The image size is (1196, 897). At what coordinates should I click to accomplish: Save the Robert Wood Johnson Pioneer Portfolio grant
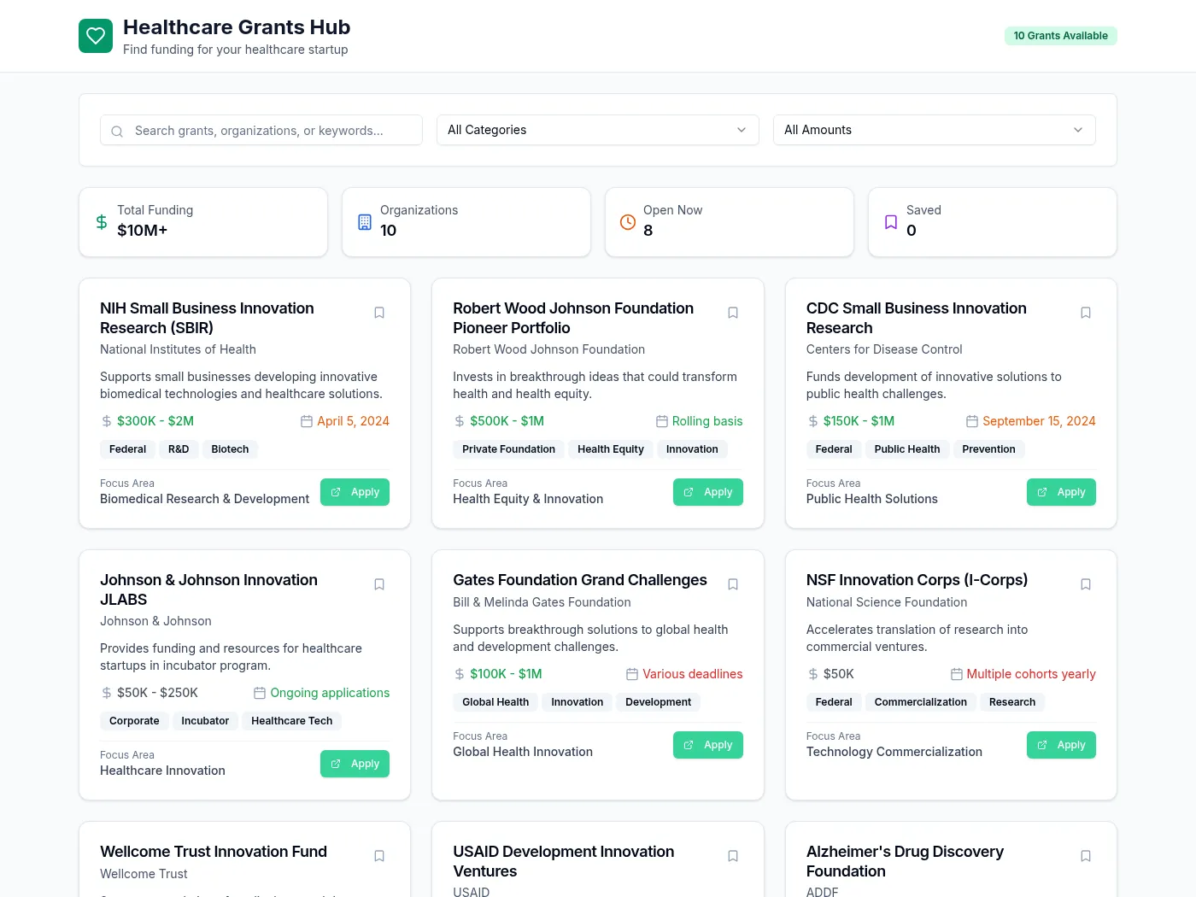pyautogui.click(x=733, y=313)
